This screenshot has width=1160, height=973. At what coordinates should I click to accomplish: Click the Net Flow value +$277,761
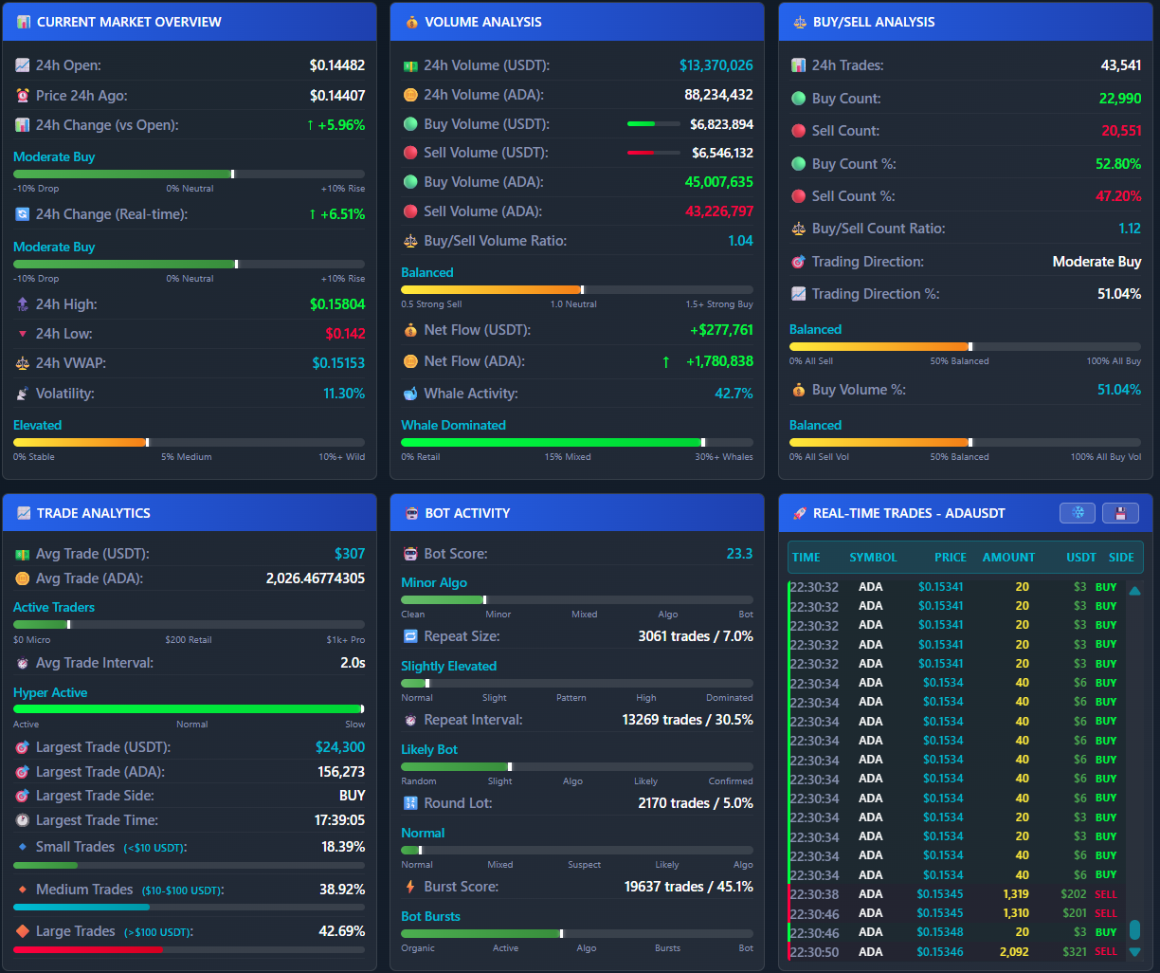pos(722,330)
